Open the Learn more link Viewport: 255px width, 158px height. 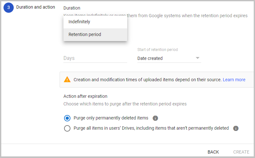click(x=234, y=80)
